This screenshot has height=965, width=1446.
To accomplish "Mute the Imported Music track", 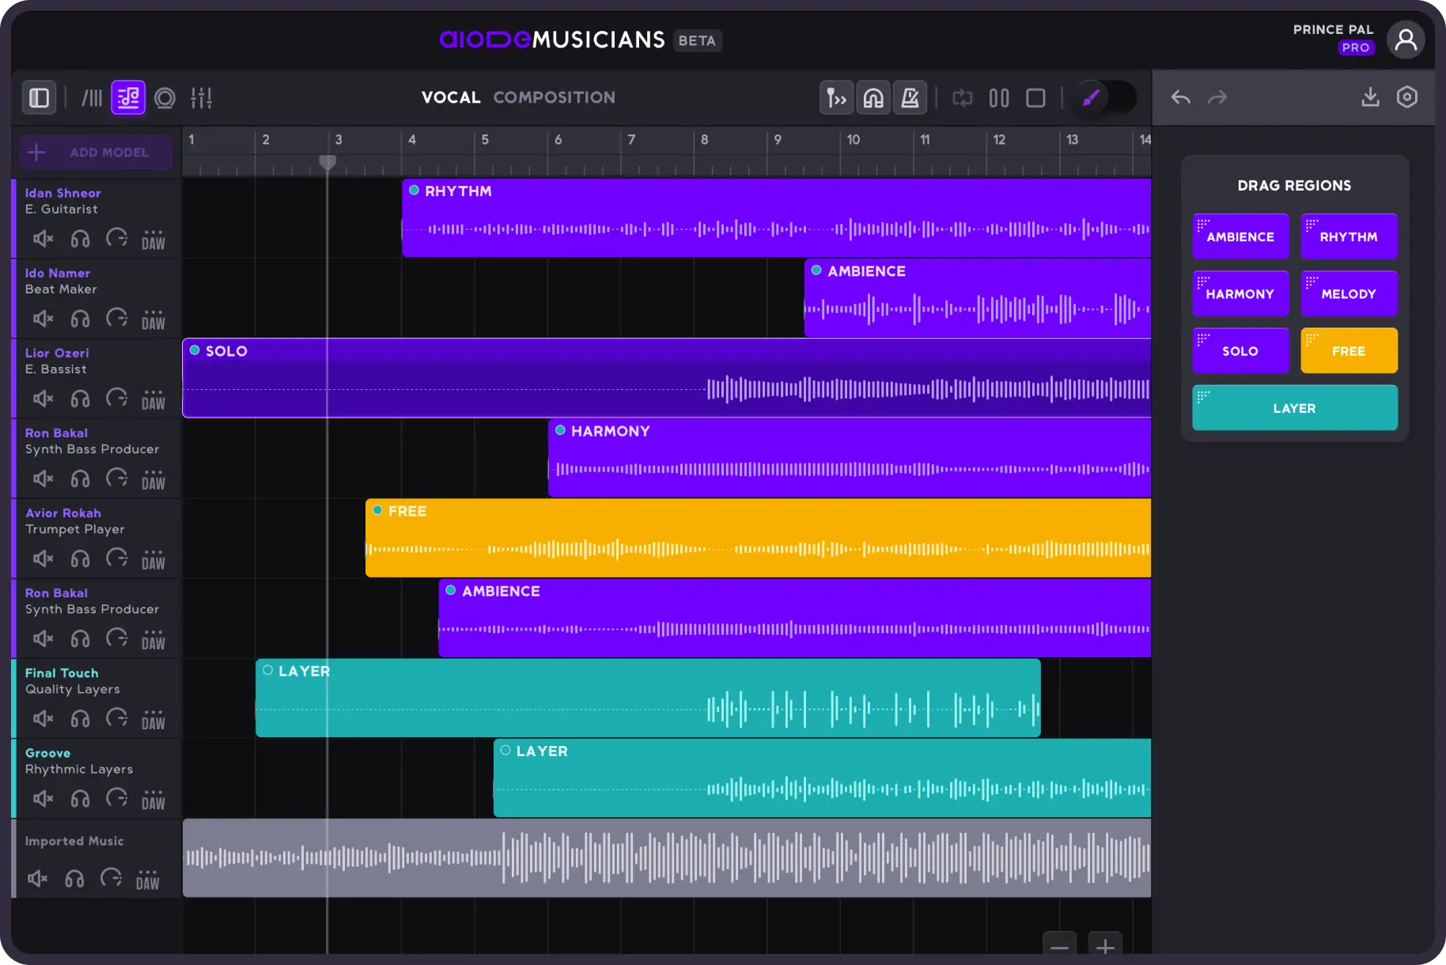I will (x=37, y=879).
